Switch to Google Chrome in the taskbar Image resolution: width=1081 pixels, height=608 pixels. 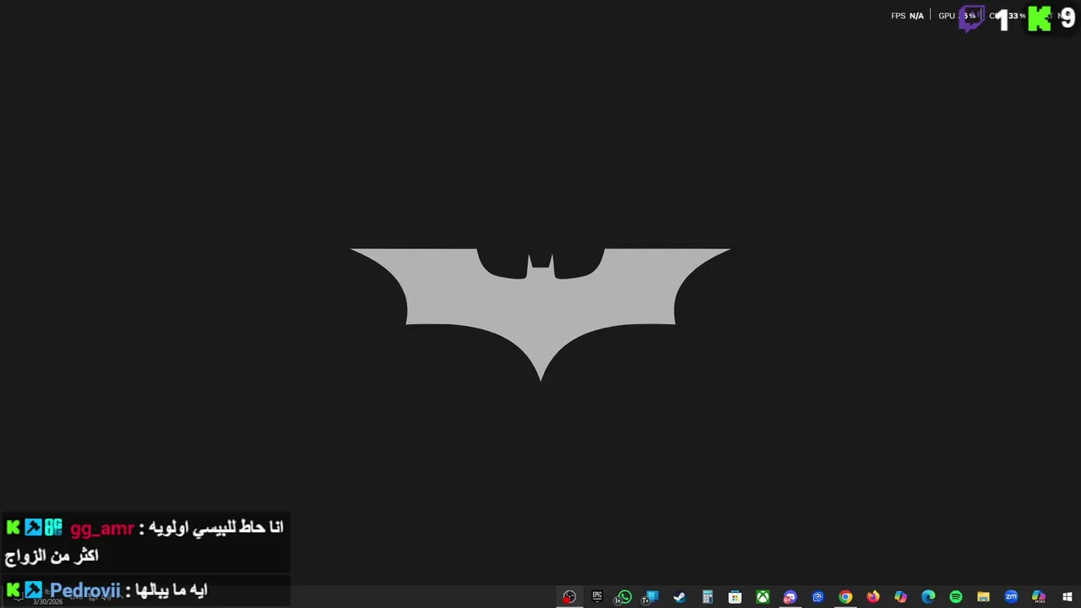click(845, 597)
